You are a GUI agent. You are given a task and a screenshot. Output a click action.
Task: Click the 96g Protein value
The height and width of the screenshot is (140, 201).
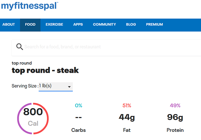[x=175, y=117]
